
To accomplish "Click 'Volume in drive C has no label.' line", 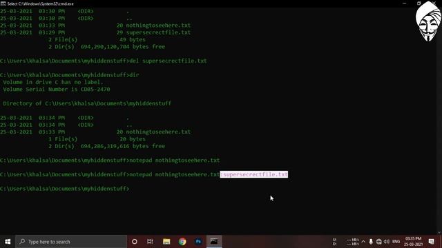I will [x=53, y=82].
